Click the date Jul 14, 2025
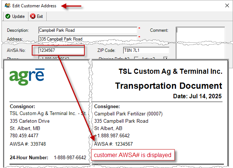The image size is (233, 168). pyautogui.click(x=205, y=96)
